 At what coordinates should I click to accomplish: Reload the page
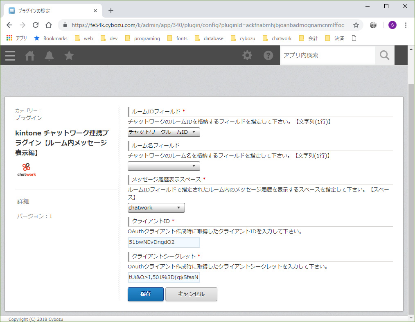tap(36, 25)
